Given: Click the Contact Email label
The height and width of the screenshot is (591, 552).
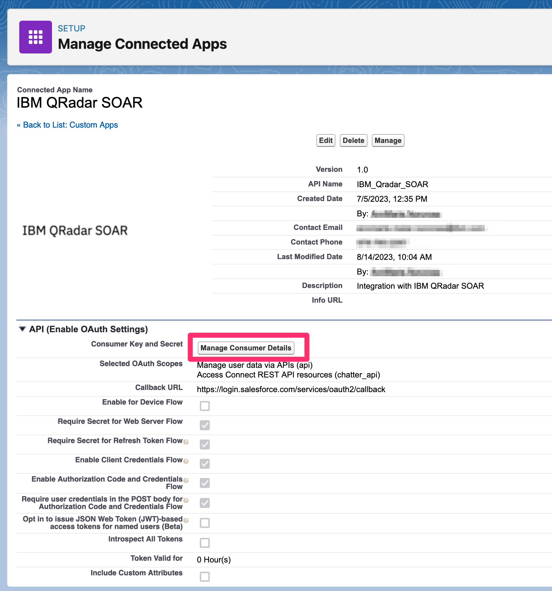Looking at the screenshot, I should [x=318, y=227].
